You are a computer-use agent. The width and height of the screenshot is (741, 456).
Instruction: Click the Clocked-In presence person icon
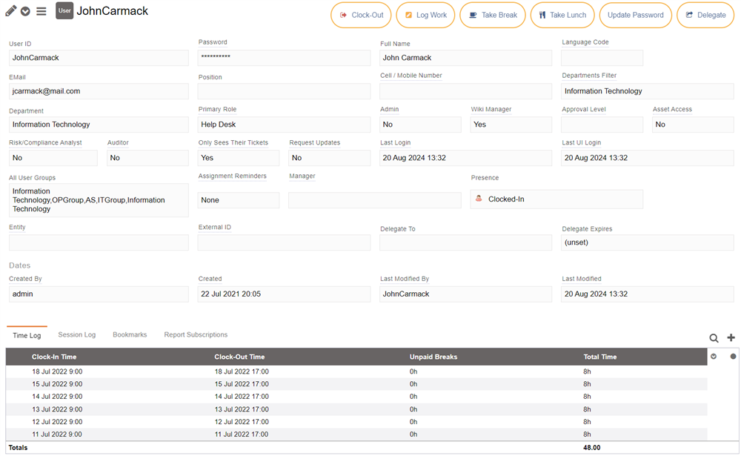(479, 199)
